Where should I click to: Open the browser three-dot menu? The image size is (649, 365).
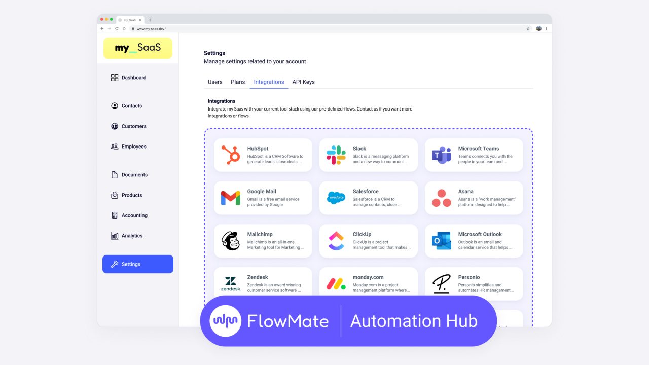click(x=546, y=28)
